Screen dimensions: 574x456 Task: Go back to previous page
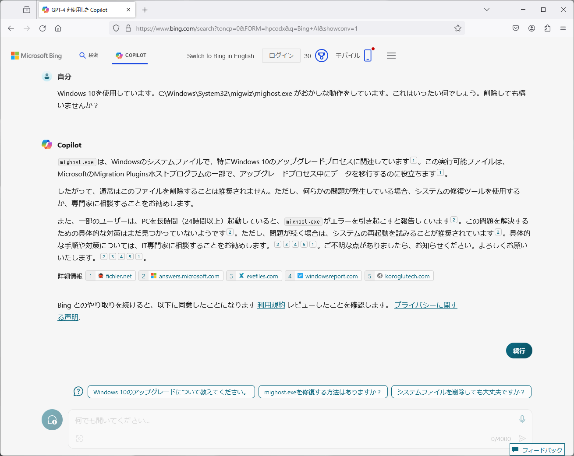(11, 28)
